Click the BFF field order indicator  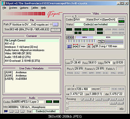(x=92, y=73)
